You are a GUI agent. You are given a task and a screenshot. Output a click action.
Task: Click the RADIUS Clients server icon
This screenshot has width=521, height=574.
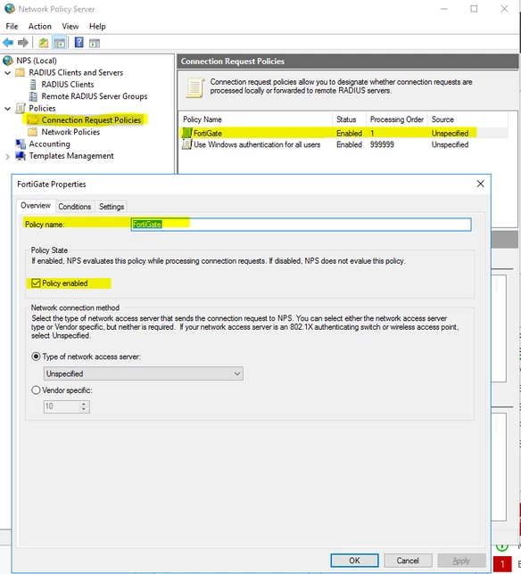tap(33, 85)
